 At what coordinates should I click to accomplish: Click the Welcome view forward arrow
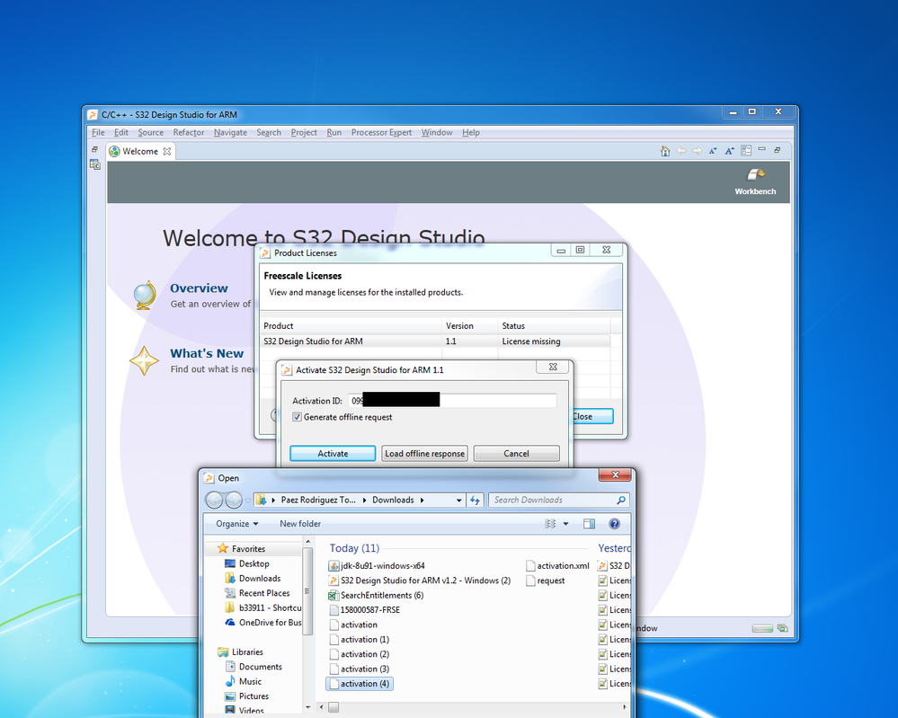coord(697,151)
